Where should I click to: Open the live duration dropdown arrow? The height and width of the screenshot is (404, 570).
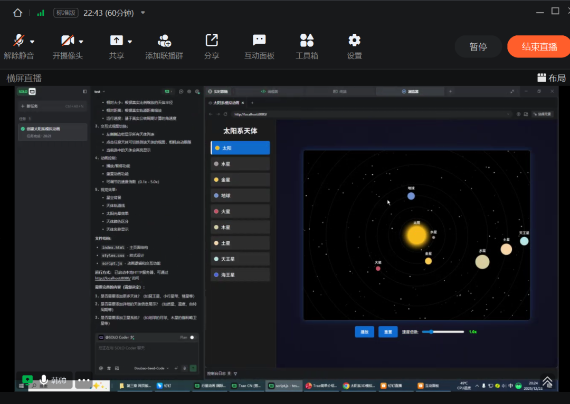pyautogui.click(x=143, y=13)
